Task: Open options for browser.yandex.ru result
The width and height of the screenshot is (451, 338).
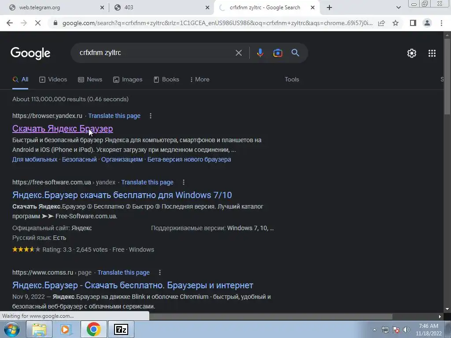Action: coord(151,116)
